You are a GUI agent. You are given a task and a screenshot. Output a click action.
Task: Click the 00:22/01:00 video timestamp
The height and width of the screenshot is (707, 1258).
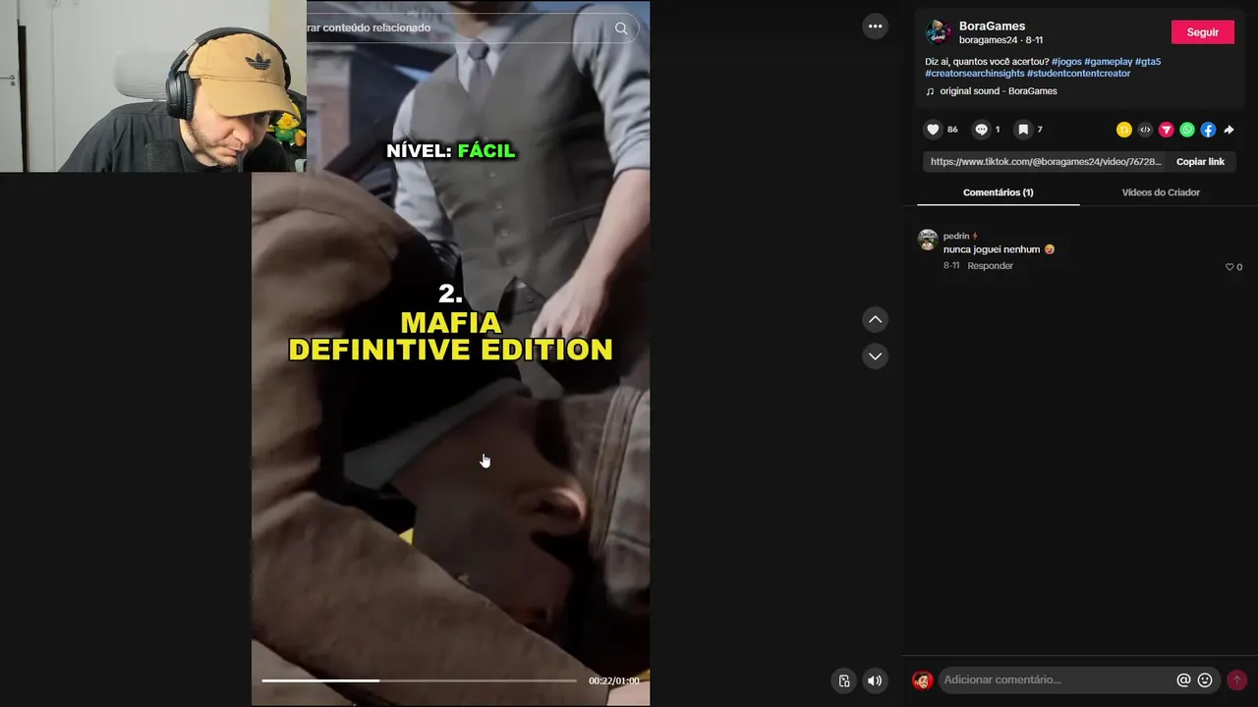613,680
